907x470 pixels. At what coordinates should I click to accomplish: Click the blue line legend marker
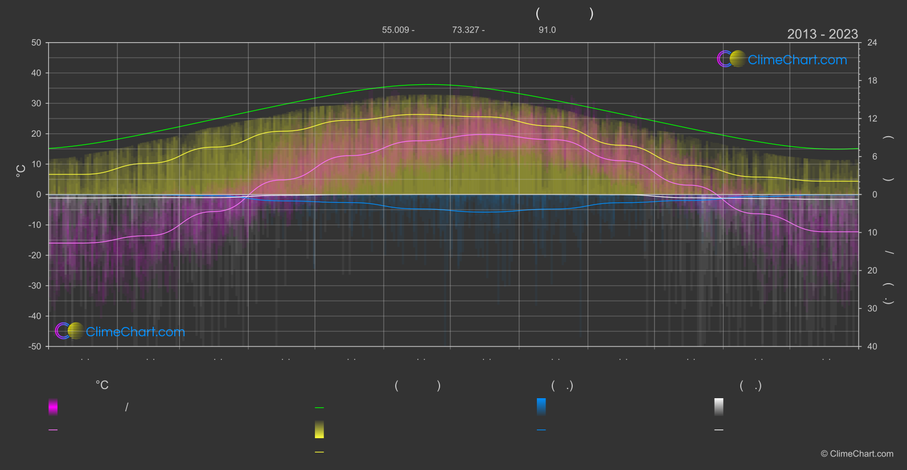tap(541, 430)
